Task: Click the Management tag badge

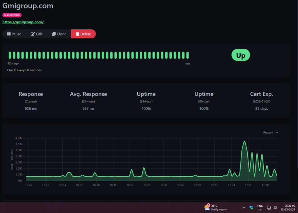Action: pyautogui.click(x=12, y=15)
